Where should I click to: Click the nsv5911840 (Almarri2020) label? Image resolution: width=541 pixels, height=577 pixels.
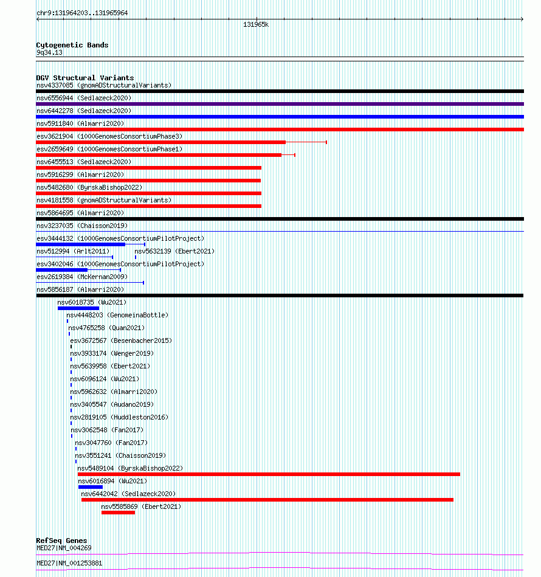[x=80, y=123]
